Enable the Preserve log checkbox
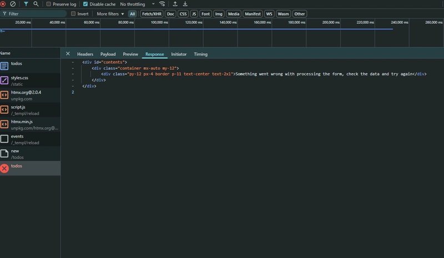 (x=49, y=4)
